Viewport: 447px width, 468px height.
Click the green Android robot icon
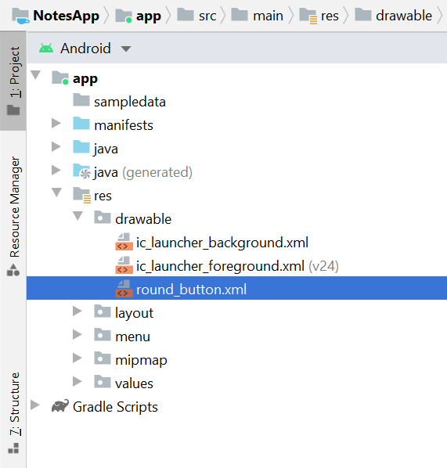tap(46, 49)
